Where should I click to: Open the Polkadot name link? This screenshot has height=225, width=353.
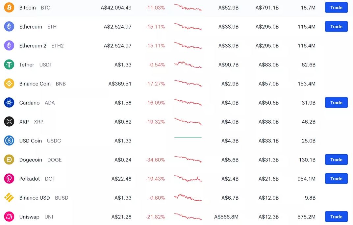30,179
